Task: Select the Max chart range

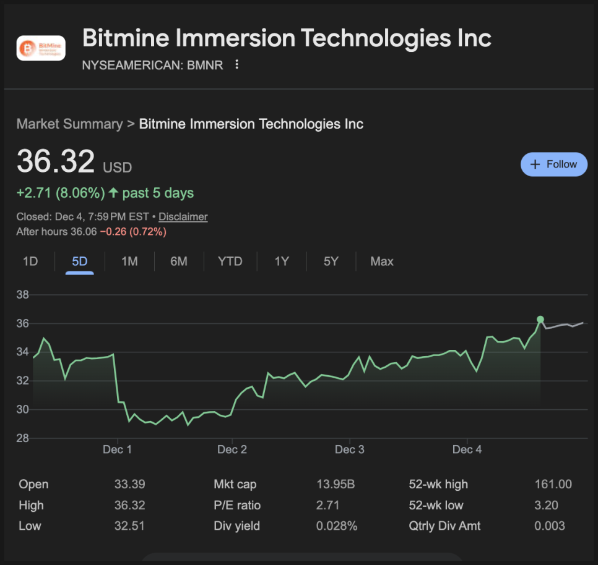Action: coord(381,261)
